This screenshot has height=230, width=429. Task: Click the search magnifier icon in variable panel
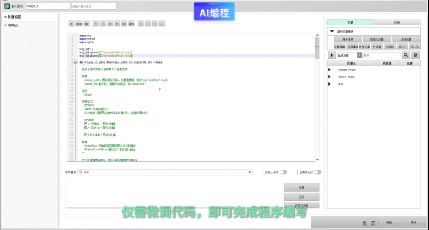click(406, 55)
